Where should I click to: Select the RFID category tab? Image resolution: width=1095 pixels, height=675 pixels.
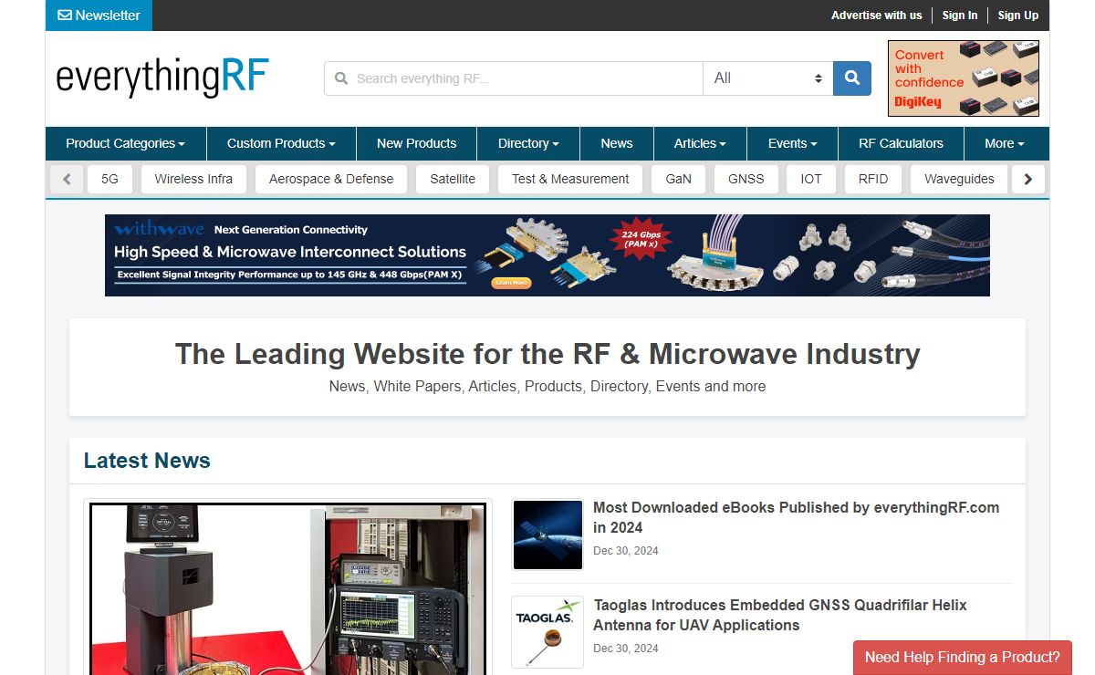tap(873, 179)
